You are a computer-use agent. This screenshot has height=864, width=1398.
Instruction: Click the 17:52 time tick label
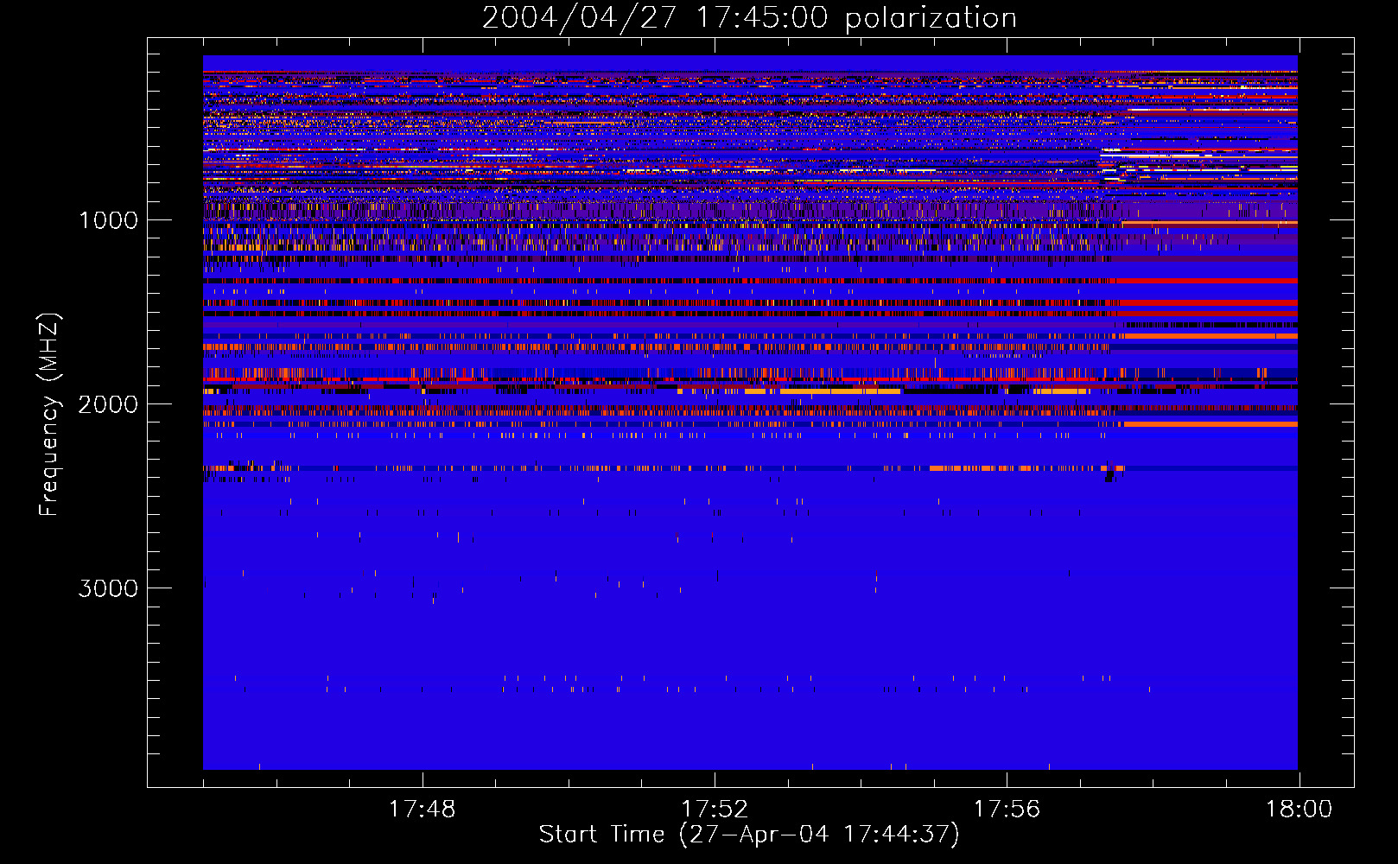point(715,810)
